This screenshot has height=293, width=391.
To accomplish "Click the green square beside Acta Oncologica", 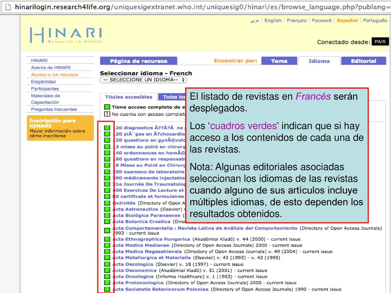I will pos(107,276).
